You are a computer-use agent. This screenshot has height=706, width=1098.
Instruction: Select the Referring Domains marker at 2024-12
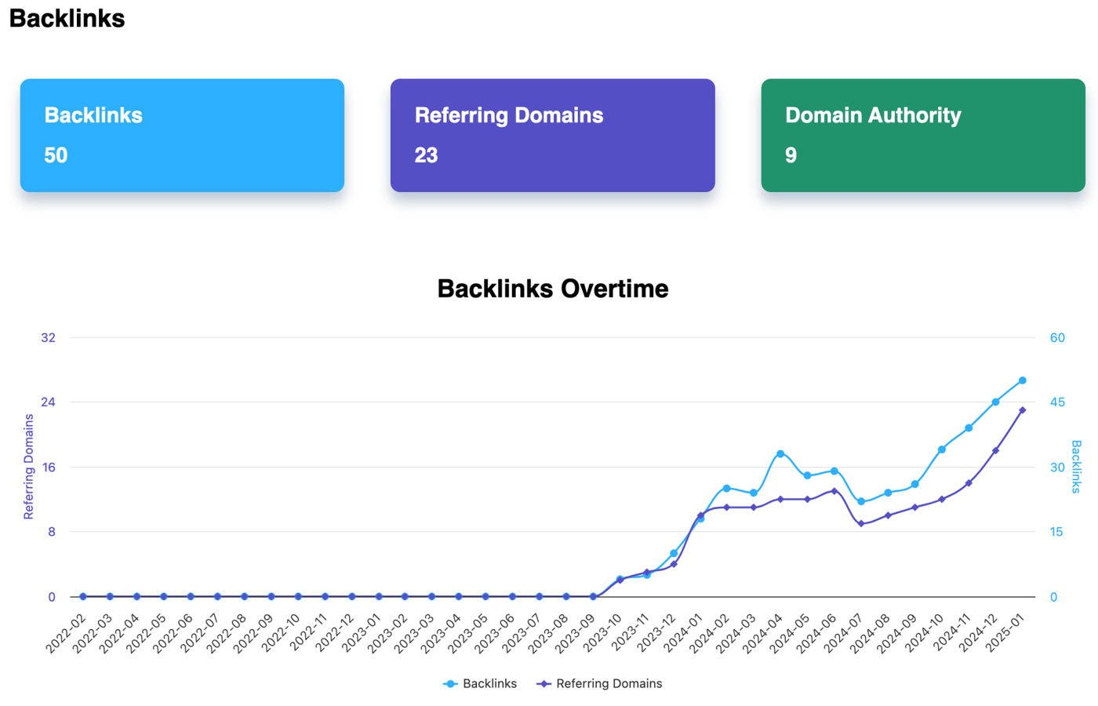click(x=995, y=451)
